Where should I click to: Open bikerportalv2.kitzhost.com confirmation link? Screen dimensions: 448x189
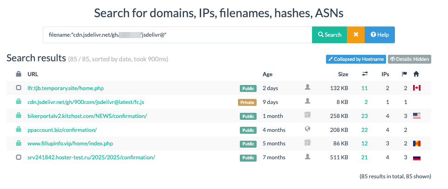pyautogui.click(x=88, y=116)
